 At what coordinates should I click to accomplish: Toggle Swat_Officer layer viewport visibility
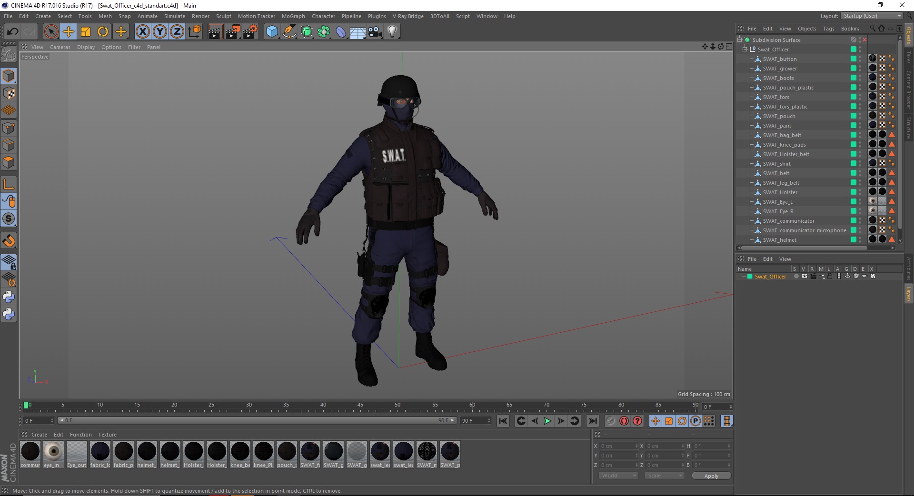(805, 276)
